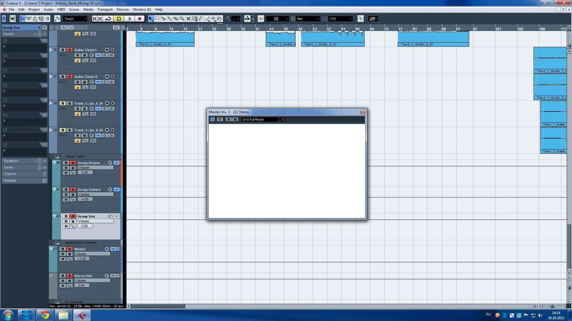
Task: Click the Group Drums volume value 0.00
Action: [85, 172]
